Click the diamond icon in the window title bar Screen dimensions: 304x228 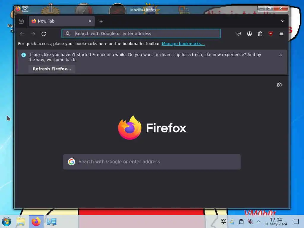25,9
